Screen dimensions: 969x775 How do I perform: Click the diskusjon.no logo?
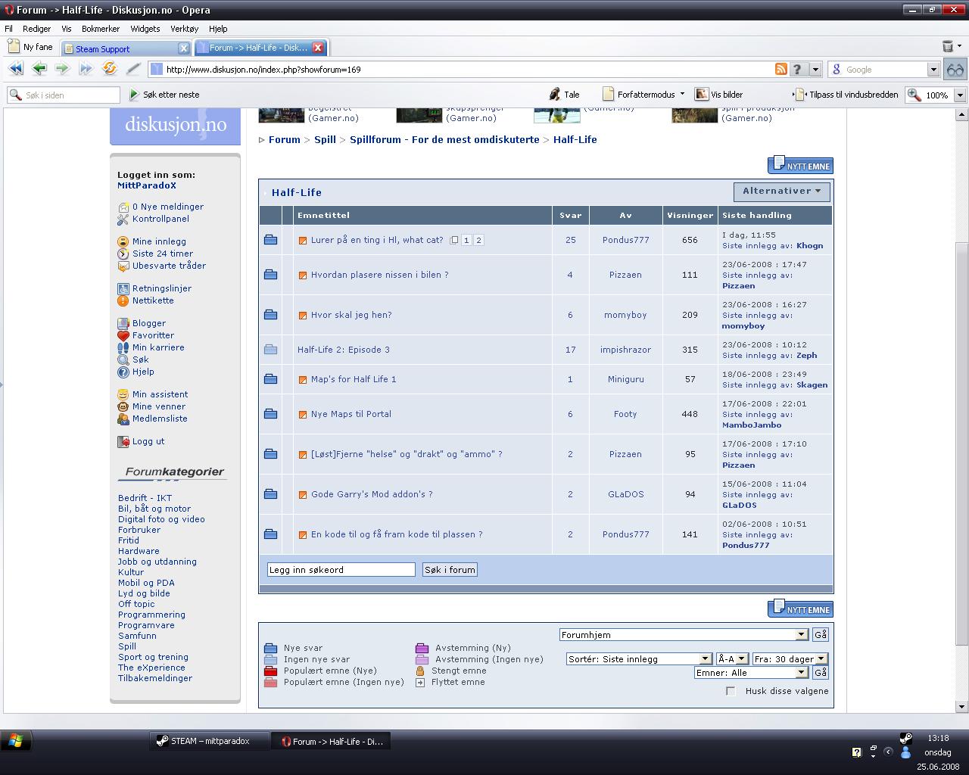coord(176,125)
